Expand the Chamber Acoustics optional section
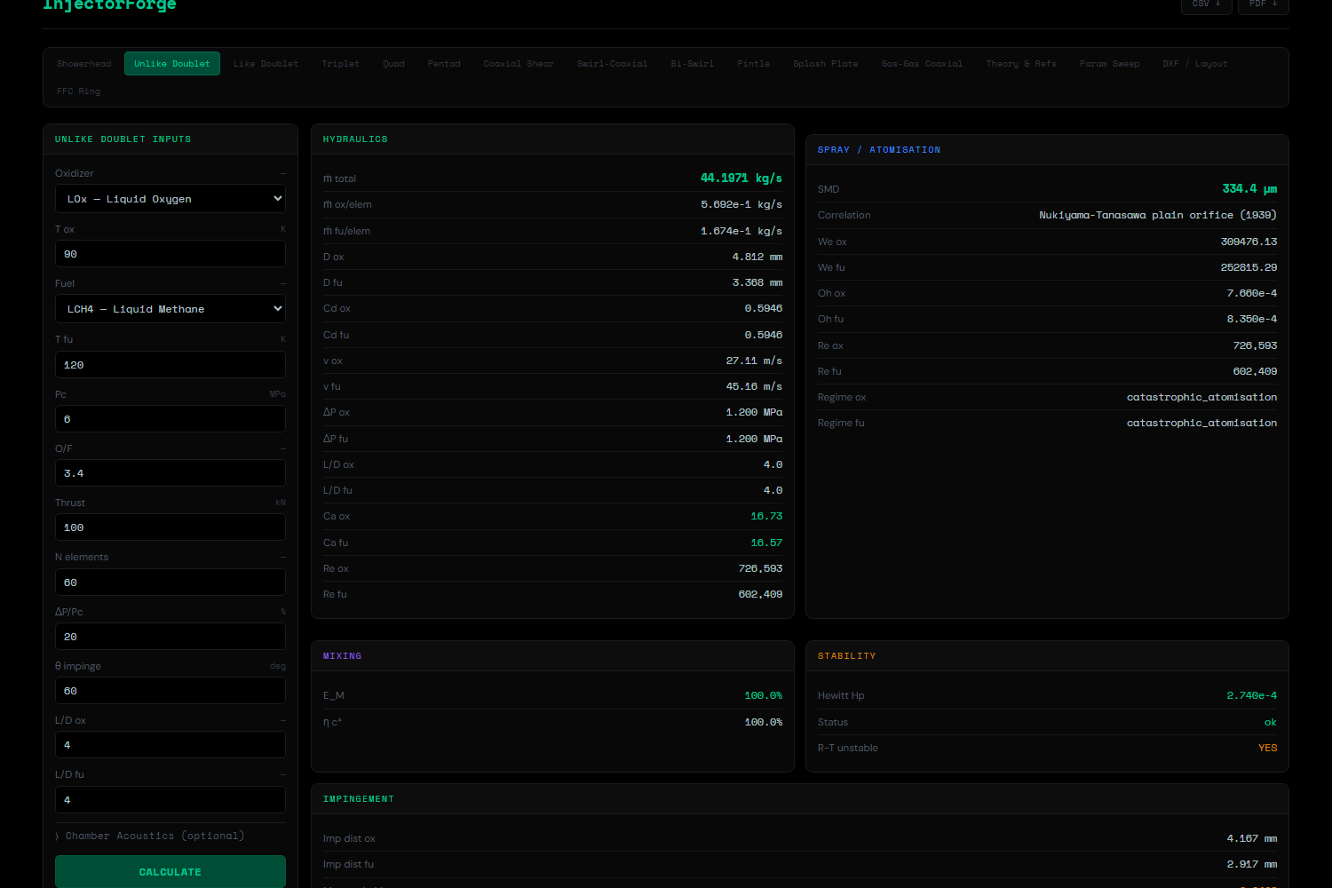1332x888 pixels. tap(149, 836)
